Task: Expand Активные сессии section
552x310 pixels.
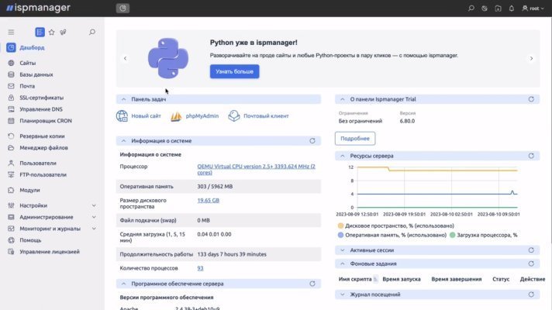Action: 342,250
